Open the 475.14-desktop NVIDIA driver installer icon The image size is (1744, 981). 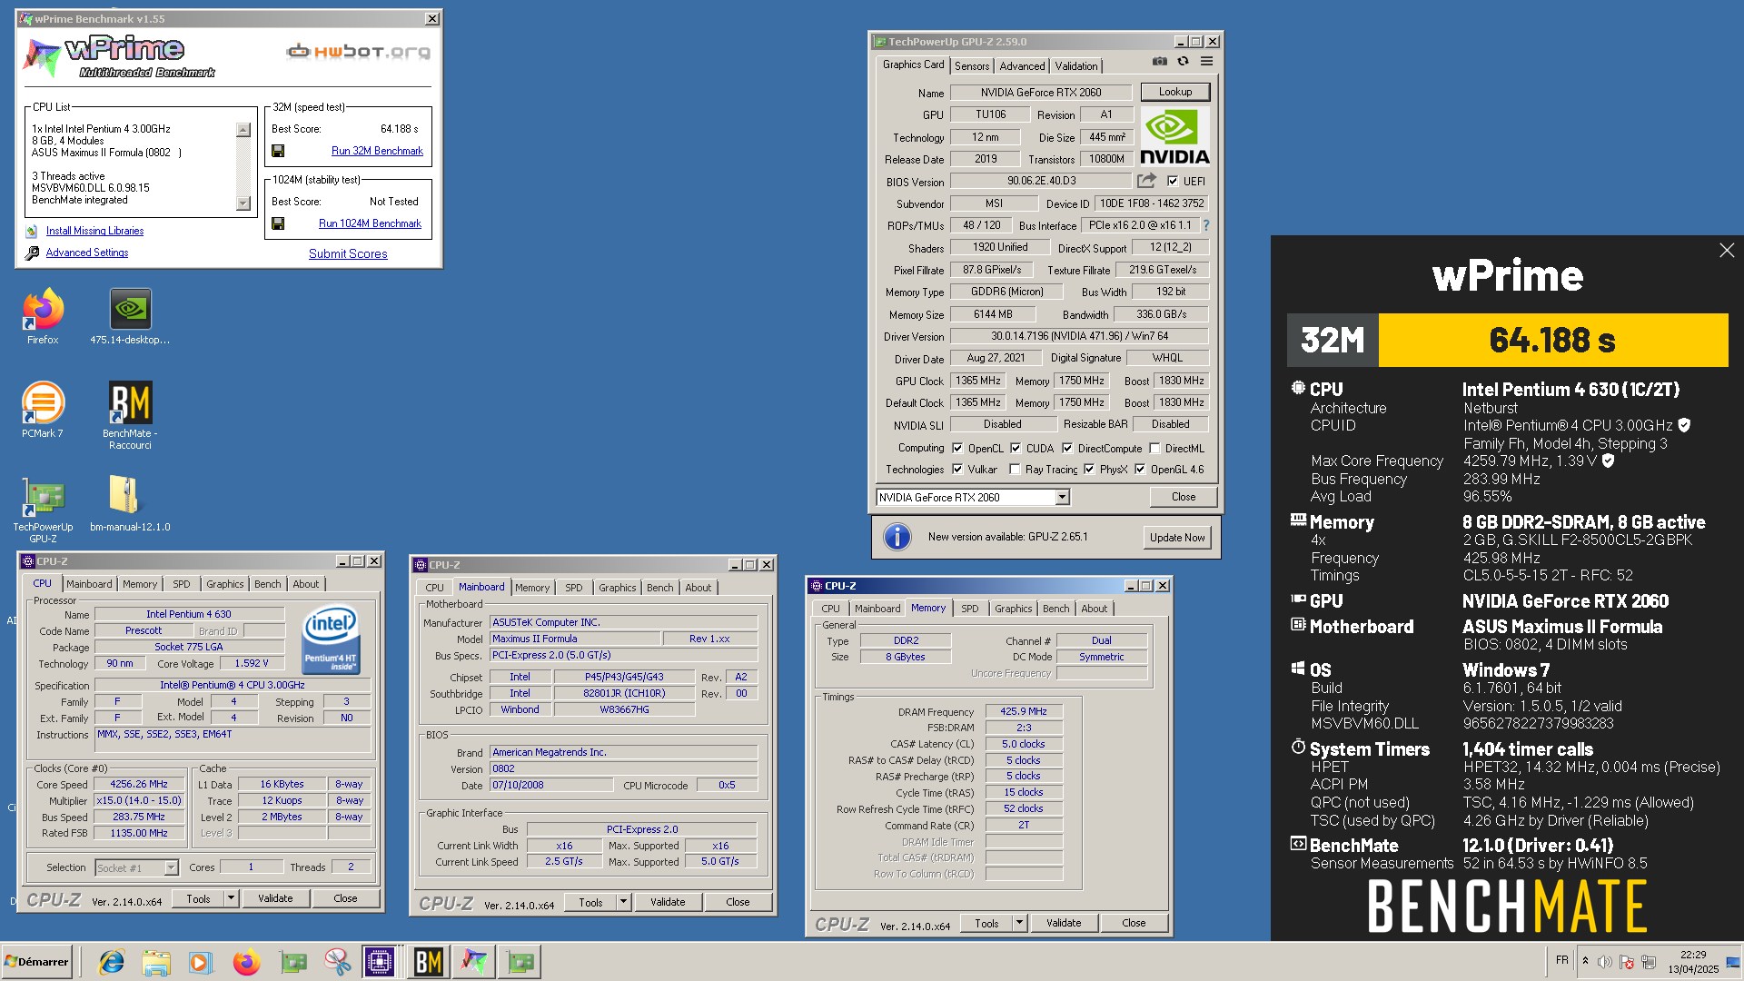[130, 316]
